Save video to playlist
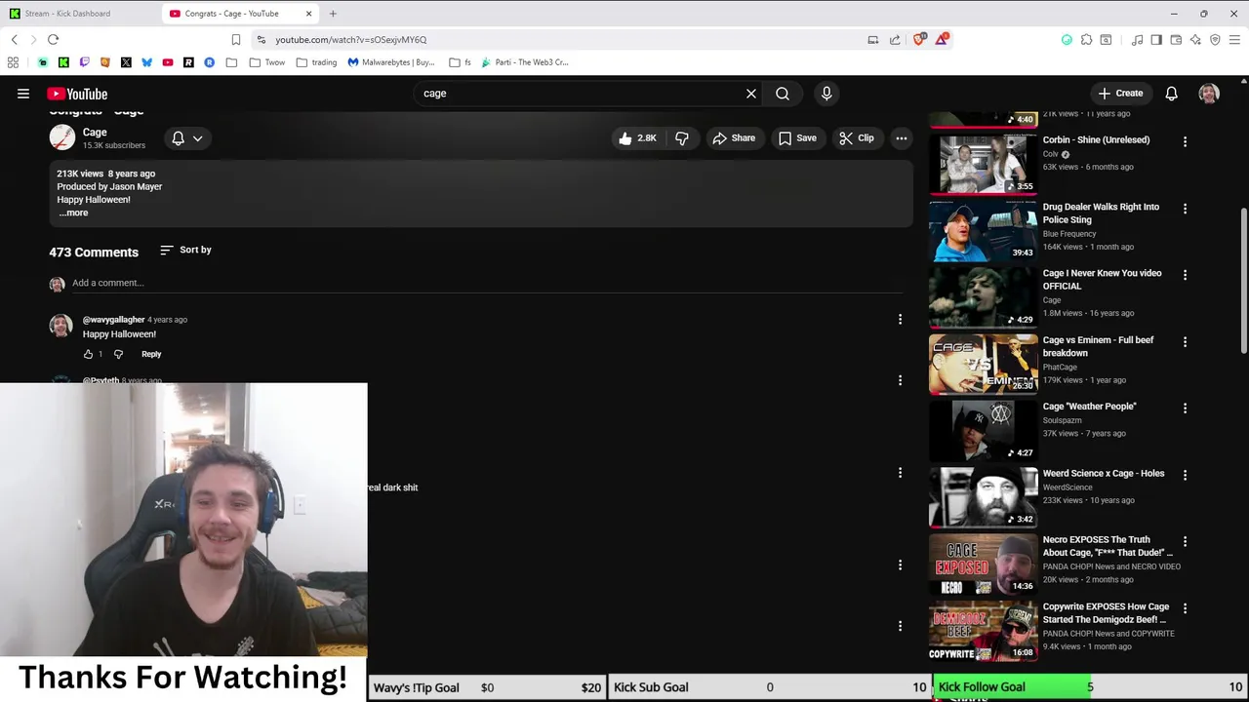This screenshot has width=1249, height=702. pos(797,138)
